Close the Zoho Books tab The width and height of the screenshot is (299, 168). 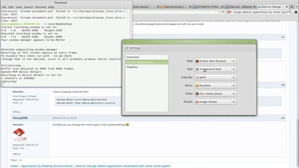[x=158, y=7]
